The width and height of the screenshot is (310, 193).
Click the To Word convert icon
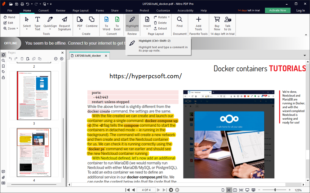(x=106, y=23)
